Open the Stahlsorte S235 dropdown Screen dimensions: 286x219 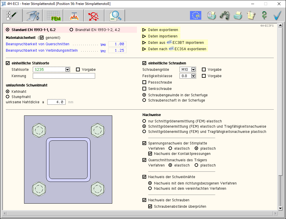67,70
